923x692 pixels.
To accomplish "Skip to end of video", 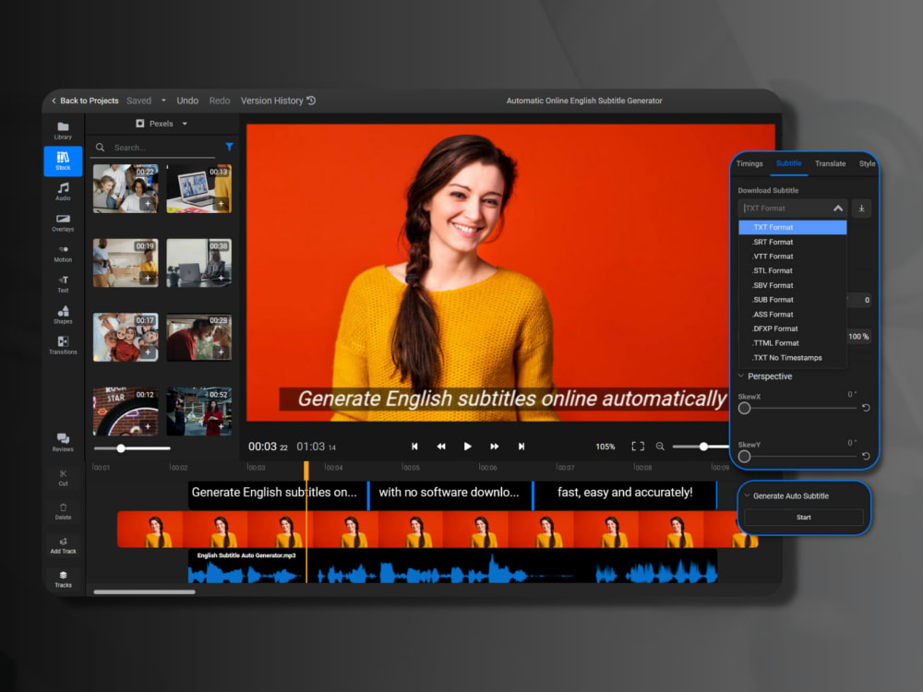I will click(x=521, y=447).
